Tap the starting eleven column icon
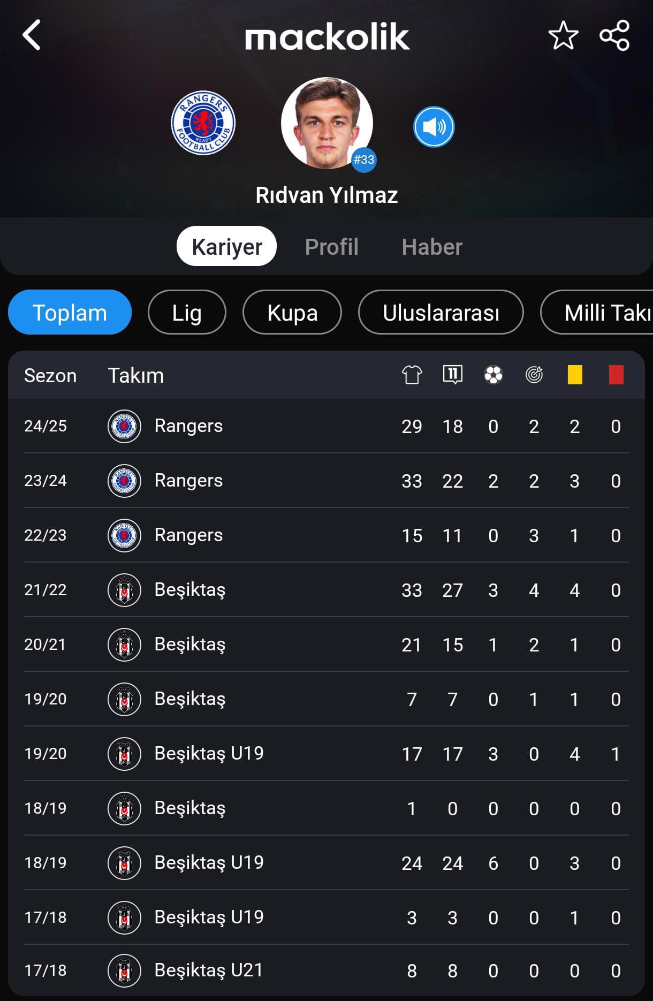This screenshot has height=1001, width=653. coord(453,375)
